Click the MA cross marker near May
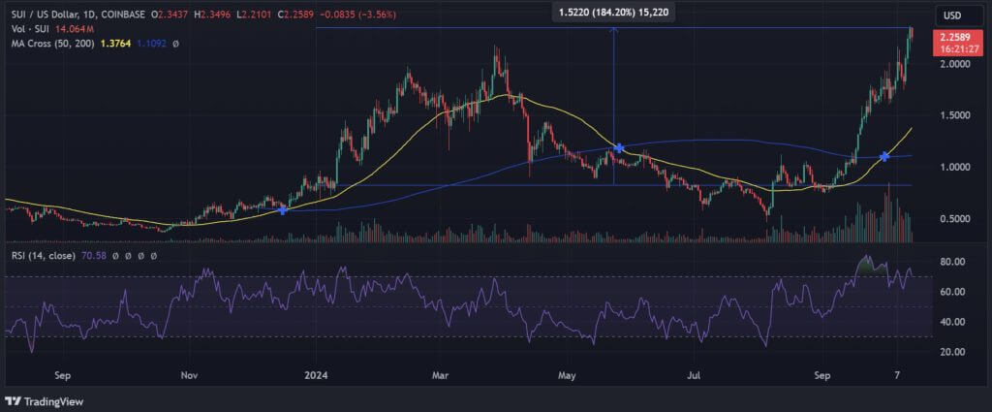 coord(618,148)
